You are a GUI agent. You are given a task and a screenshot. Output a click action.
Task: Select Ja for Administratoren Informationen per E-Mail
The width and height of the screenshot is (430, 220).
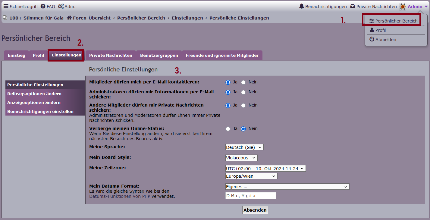[228, 92]
